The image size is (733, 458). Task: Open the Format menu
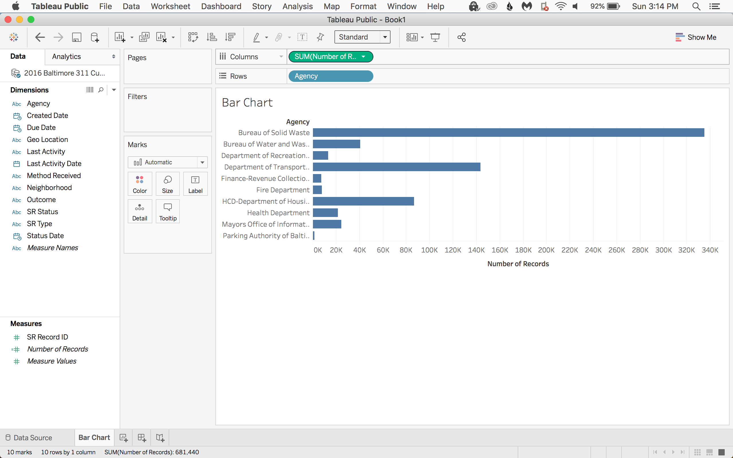point(363,6)
